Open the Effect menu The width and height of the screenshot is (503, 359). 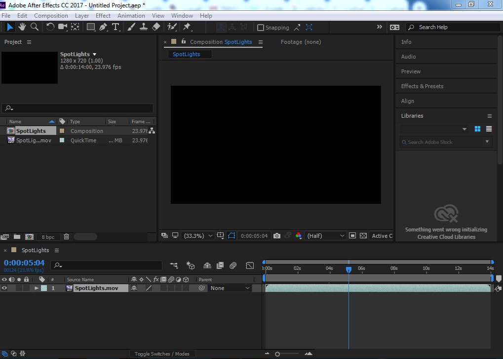103,16
